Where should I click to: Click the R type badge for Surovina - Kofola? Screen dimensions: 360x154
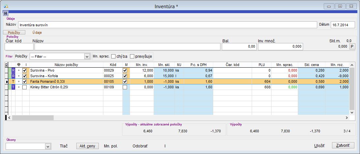[13, 76]
